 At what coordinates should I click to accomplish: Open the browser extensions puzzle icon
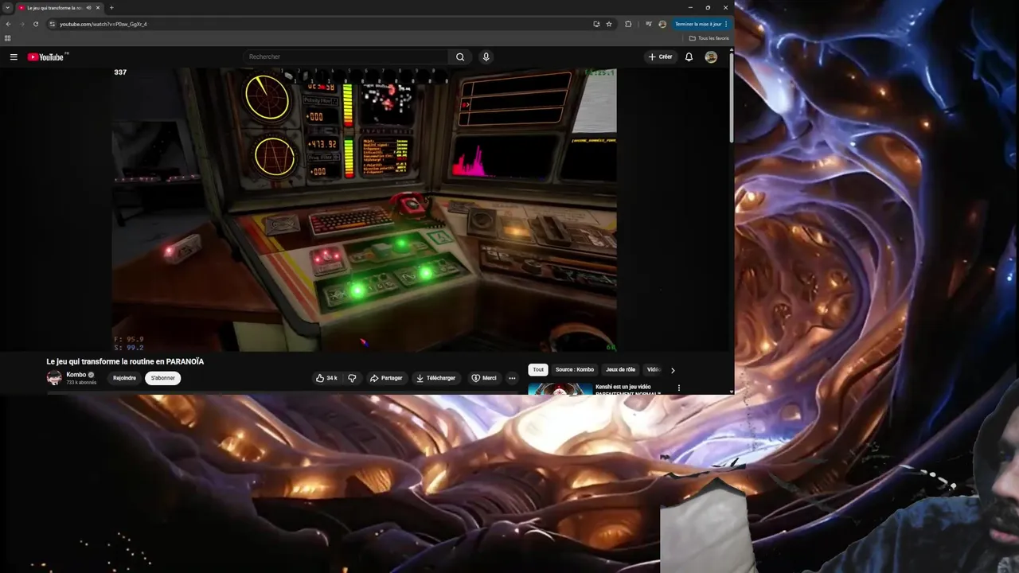click(628, 24)
